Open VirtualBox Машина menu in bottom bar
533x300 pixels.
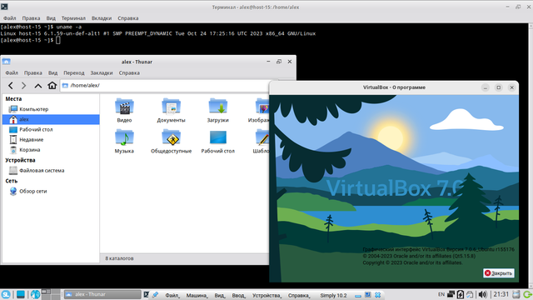pyautogui.click(x=197, y=296)
